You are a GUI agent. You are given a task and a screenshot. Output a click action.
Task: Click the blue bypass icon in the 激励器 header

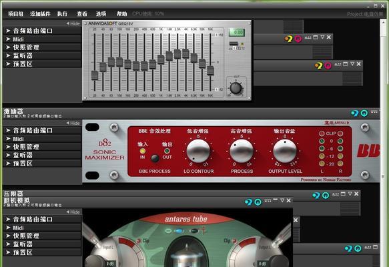click(x=355, y=113)
